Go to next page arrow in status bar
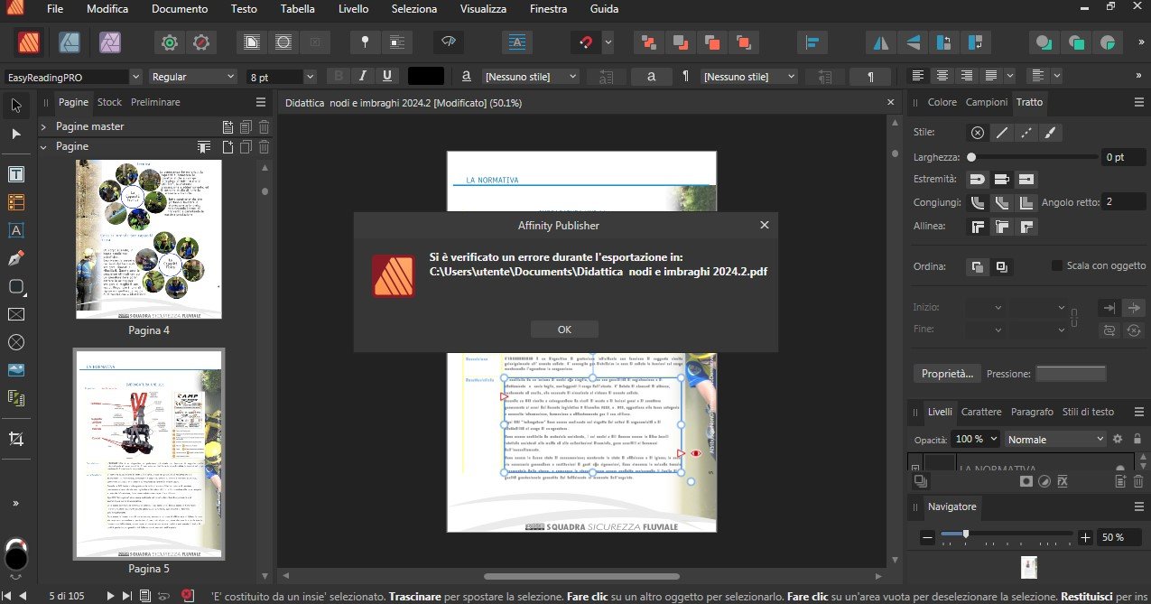 (x=111, y=595)
